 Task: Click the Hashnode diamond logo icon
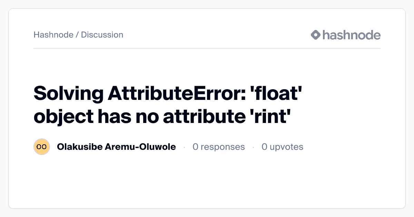pyautogui.click(x=316, y=35)
